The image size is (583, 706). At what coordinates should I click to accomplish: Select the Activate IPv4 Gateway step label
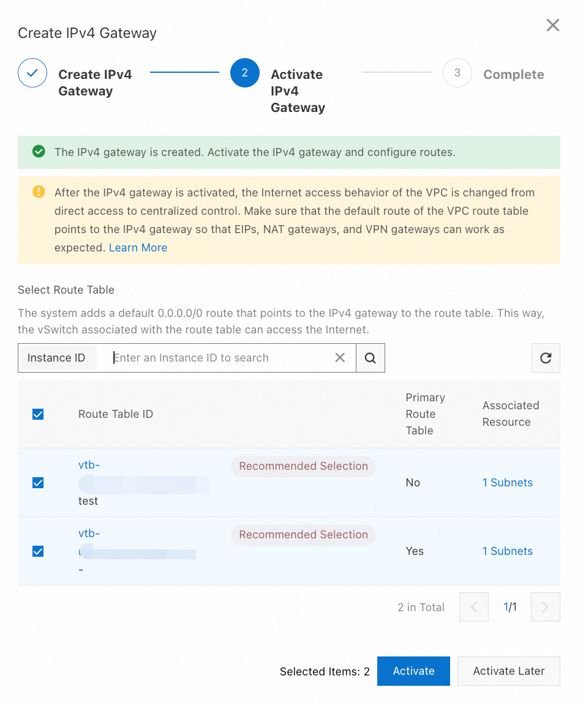pyautogui.click(x=298, y=91)
